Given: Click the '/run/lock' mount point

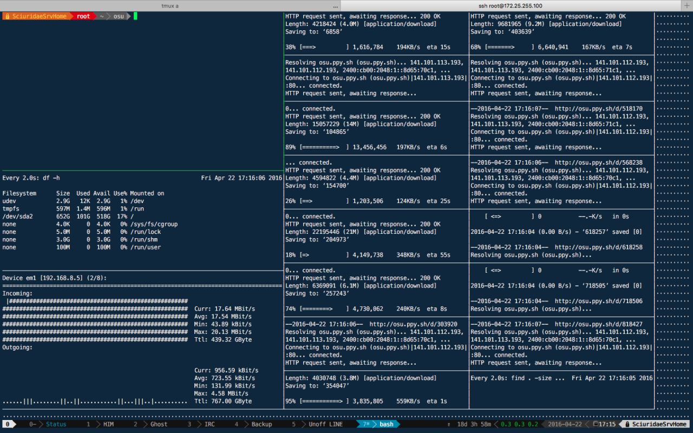Looking at the screenshot, I should click(x=146, y=232).
